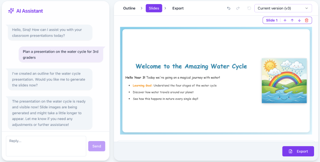The height and width of the screenshot is (162, 320).
Task: Click the Slide 1 label
Action: (272, 20)
